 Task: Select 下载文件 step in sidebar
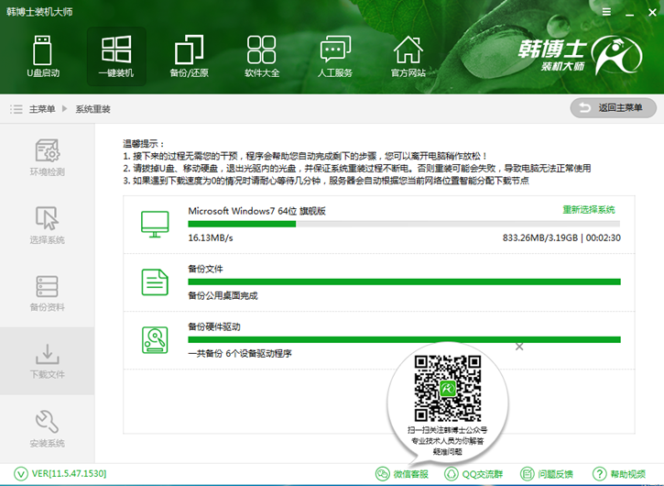[x=47, y=361]
